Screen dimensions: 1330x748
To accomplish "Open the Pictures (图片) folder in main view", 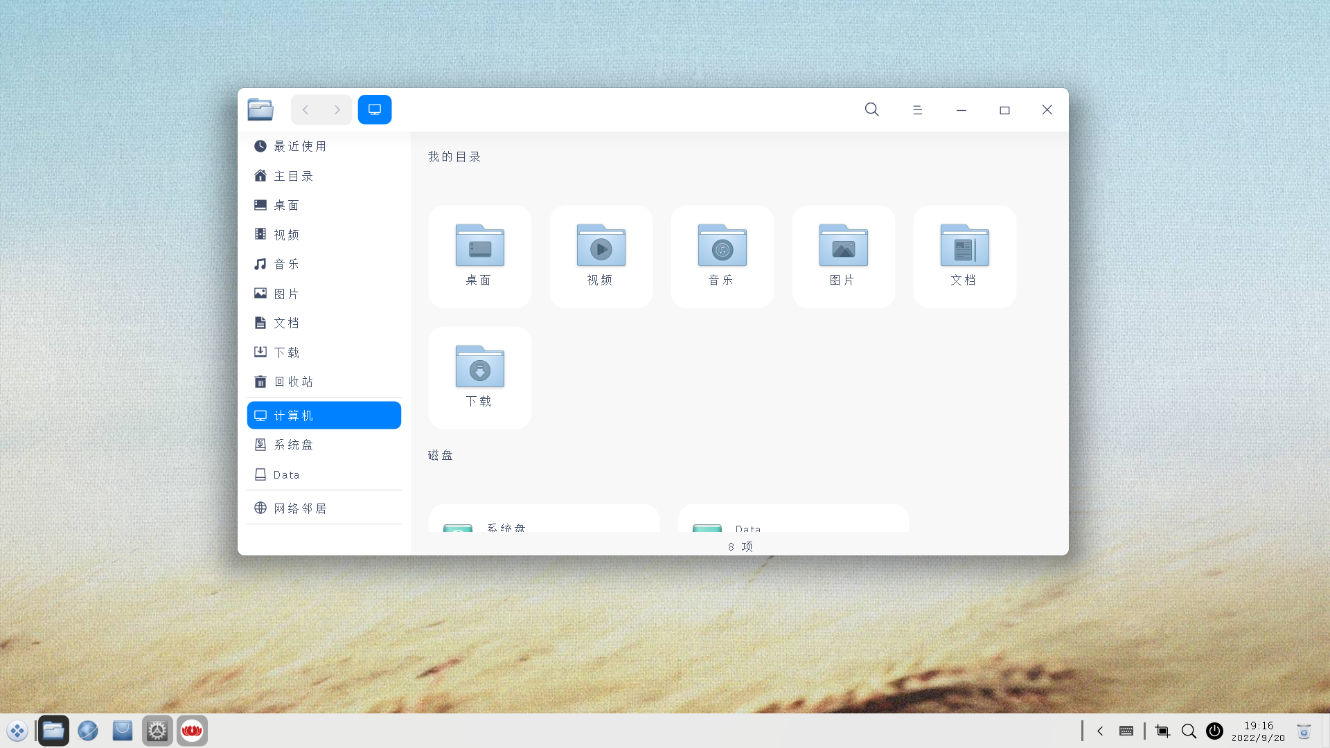I will coord(843,256).
